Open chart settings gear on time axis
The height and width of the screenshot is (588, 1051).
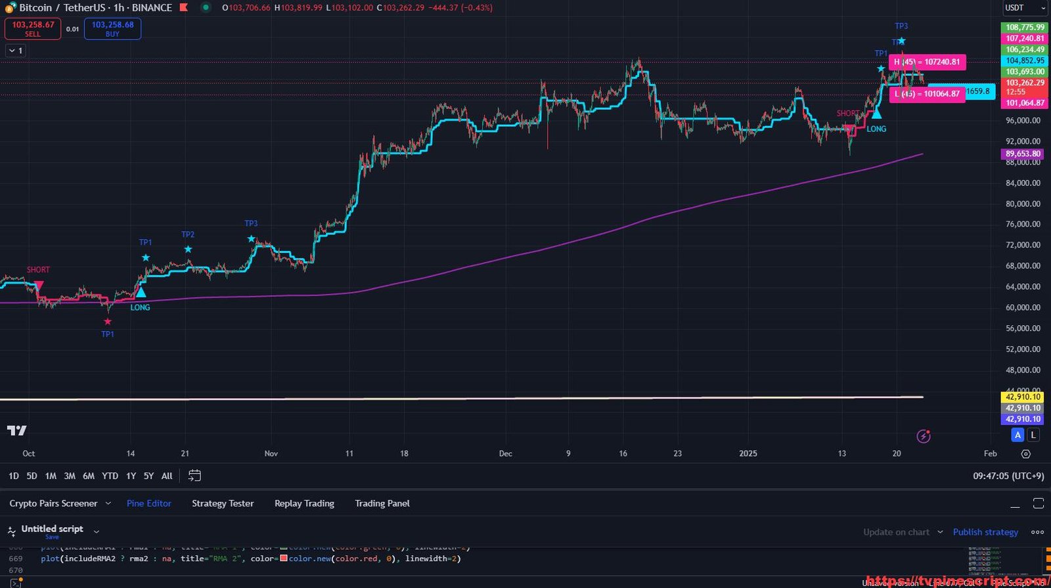pyautogui.click(x=1025, y=454)
